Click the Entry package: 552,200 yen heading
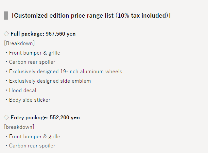Screen dimensions: 208x153 pyautogui.click(x=45, y=117)
